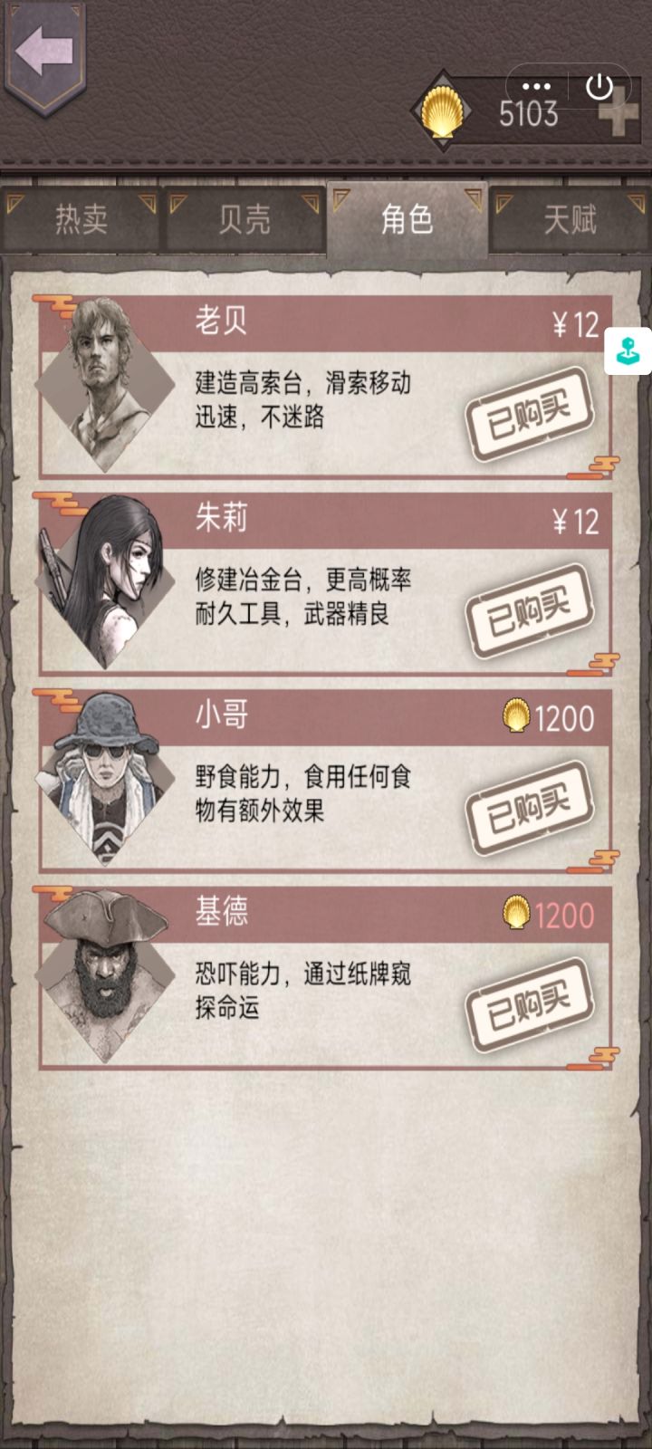Switch to the 贝壳 tab
This screenshot has height=1449, width=652.
[244, 220]
